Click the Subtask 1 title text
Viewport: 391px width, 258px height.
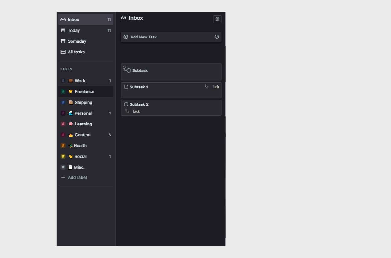pos(139,87)
